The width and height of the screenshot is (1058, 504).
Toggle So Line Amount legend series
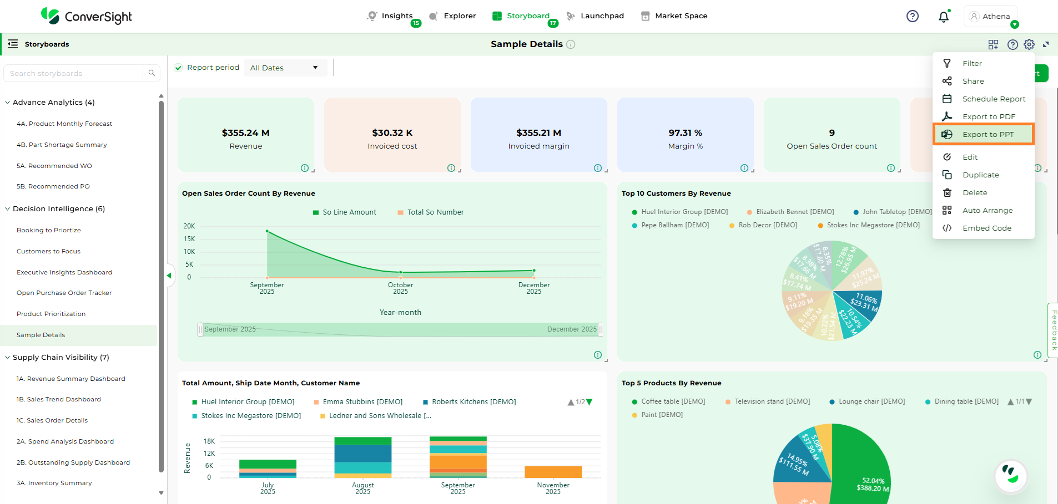tap(344, 212)
